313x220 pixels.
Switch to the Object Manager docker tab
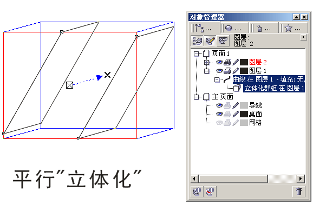pos(204,28)
